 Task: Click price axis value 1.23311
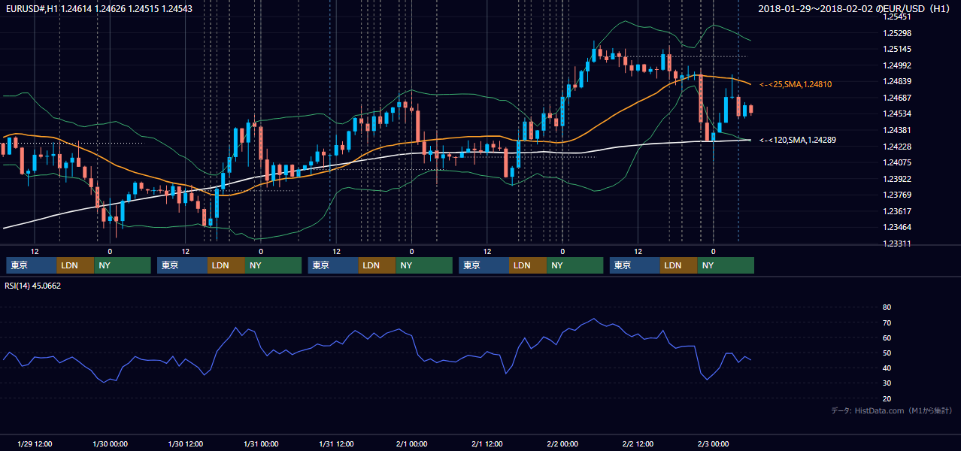[x=897, y=244]
